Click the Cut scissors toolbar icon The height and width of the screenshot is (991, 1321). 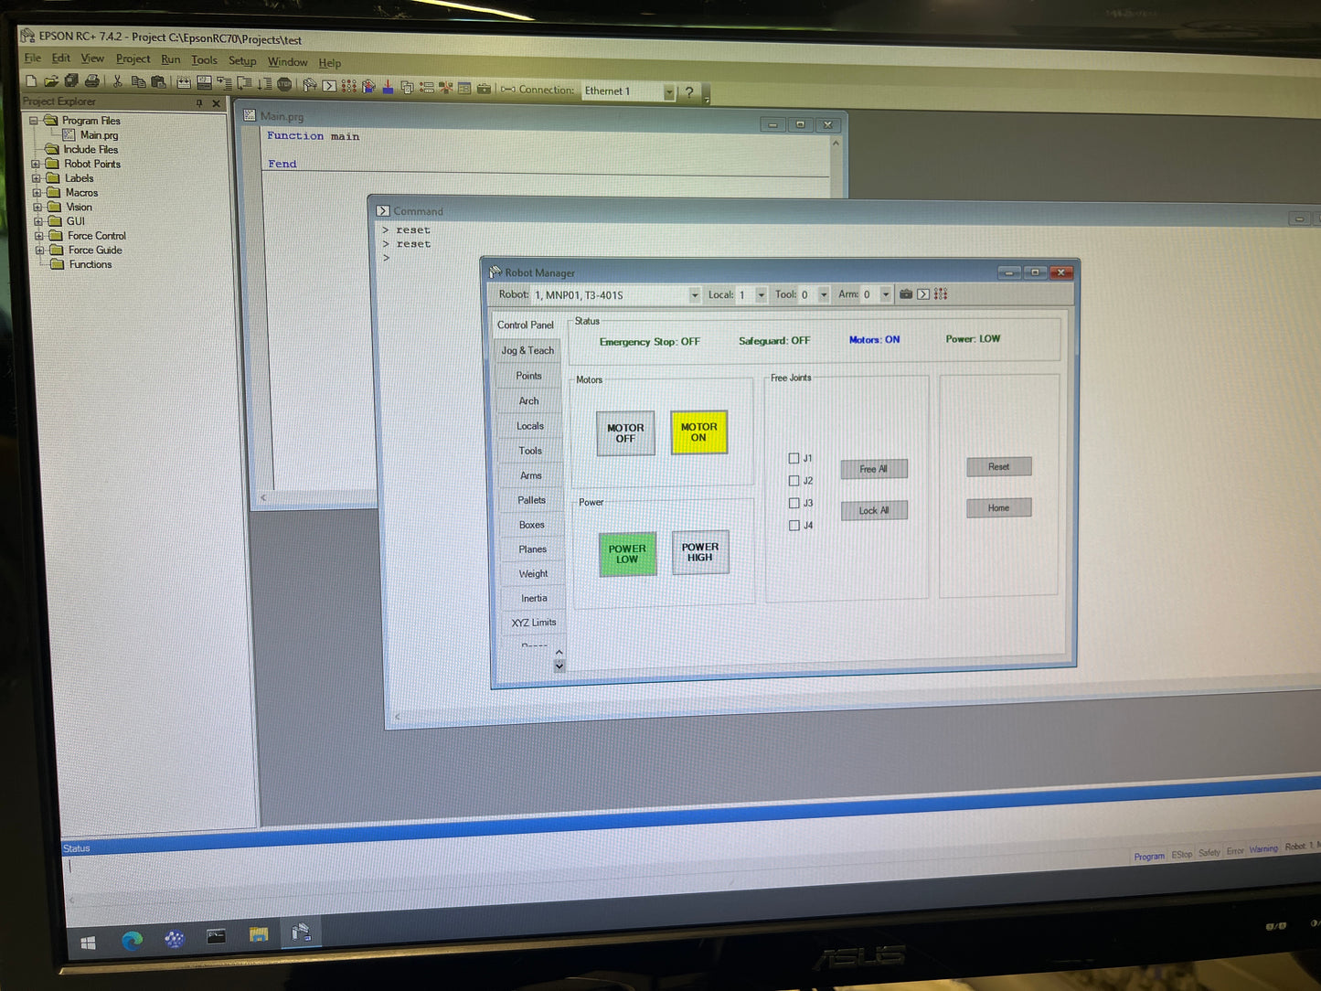[x=117, y=81]
